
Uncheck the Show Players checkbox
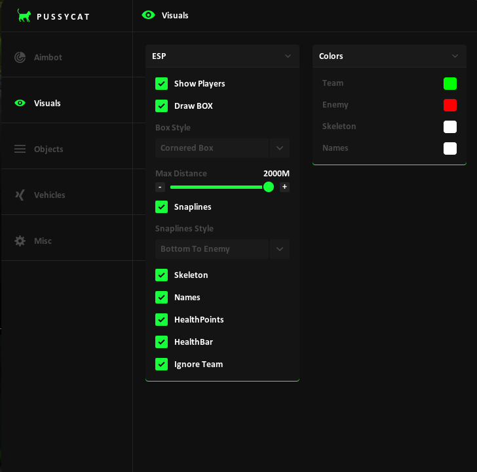coord(162,84)
